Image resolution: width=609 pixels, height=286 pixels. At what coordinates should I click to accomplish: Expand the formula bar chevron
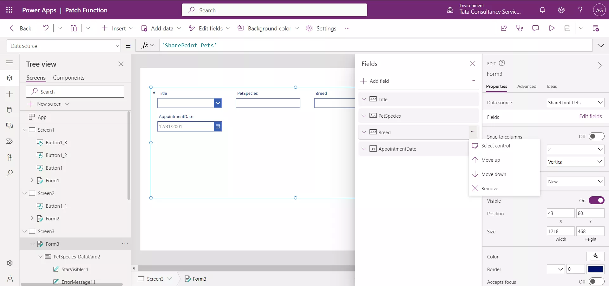coord(601,46)
